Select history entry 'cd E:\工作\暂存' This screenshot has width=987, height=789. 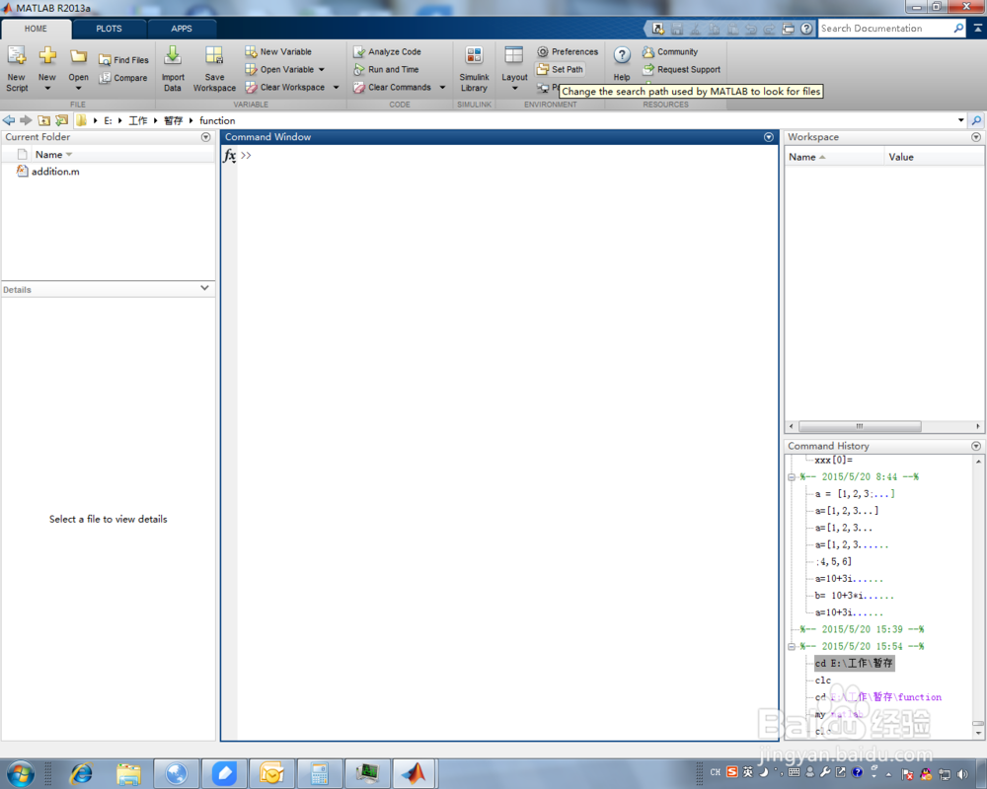click(854, 663)
